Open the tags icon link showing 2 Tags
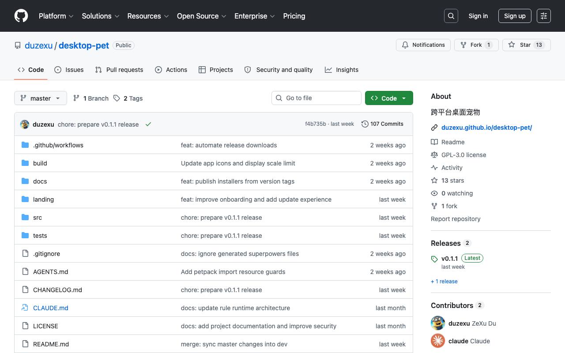Viewport: 565px width, 353px height. [128, 98]
